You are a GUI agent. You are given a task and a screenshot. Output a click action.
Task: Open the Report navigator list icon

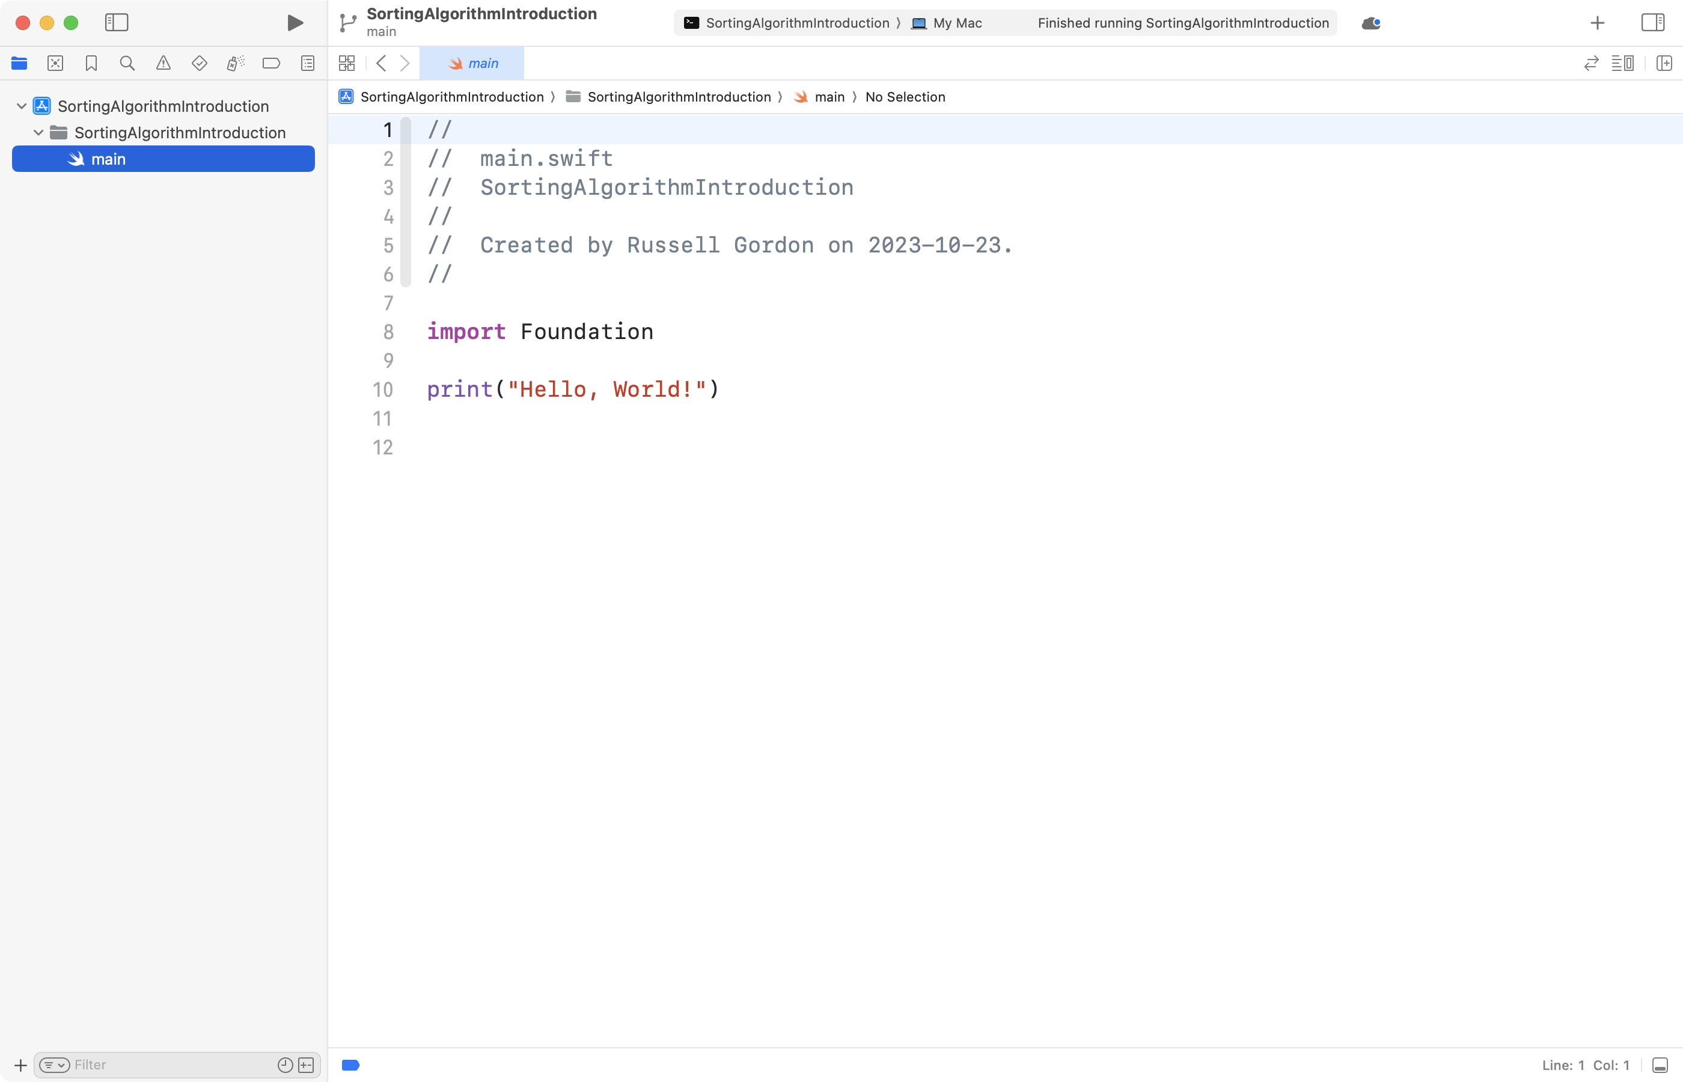pos(308,63)
